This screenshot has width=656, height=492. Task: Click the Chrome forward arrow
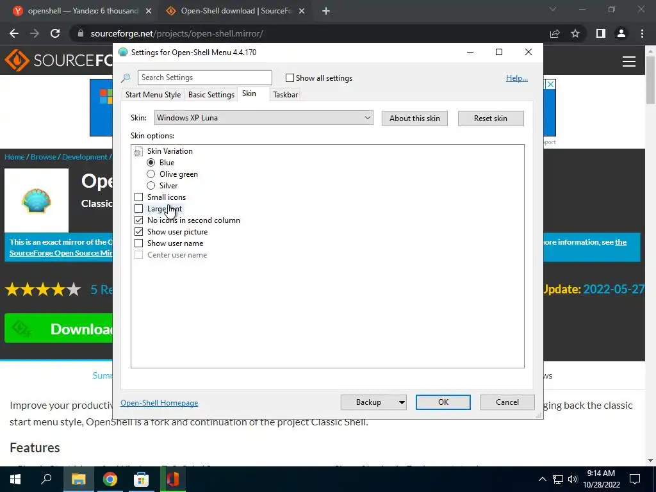(35, 33)
